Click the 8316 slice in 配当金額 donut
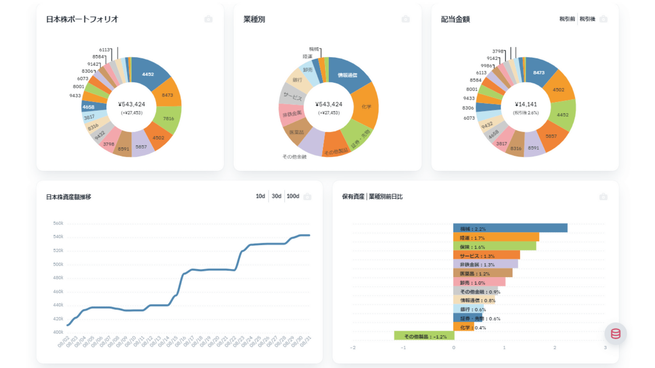Viewport: 655px width, 368px height. tap(516, 148)
